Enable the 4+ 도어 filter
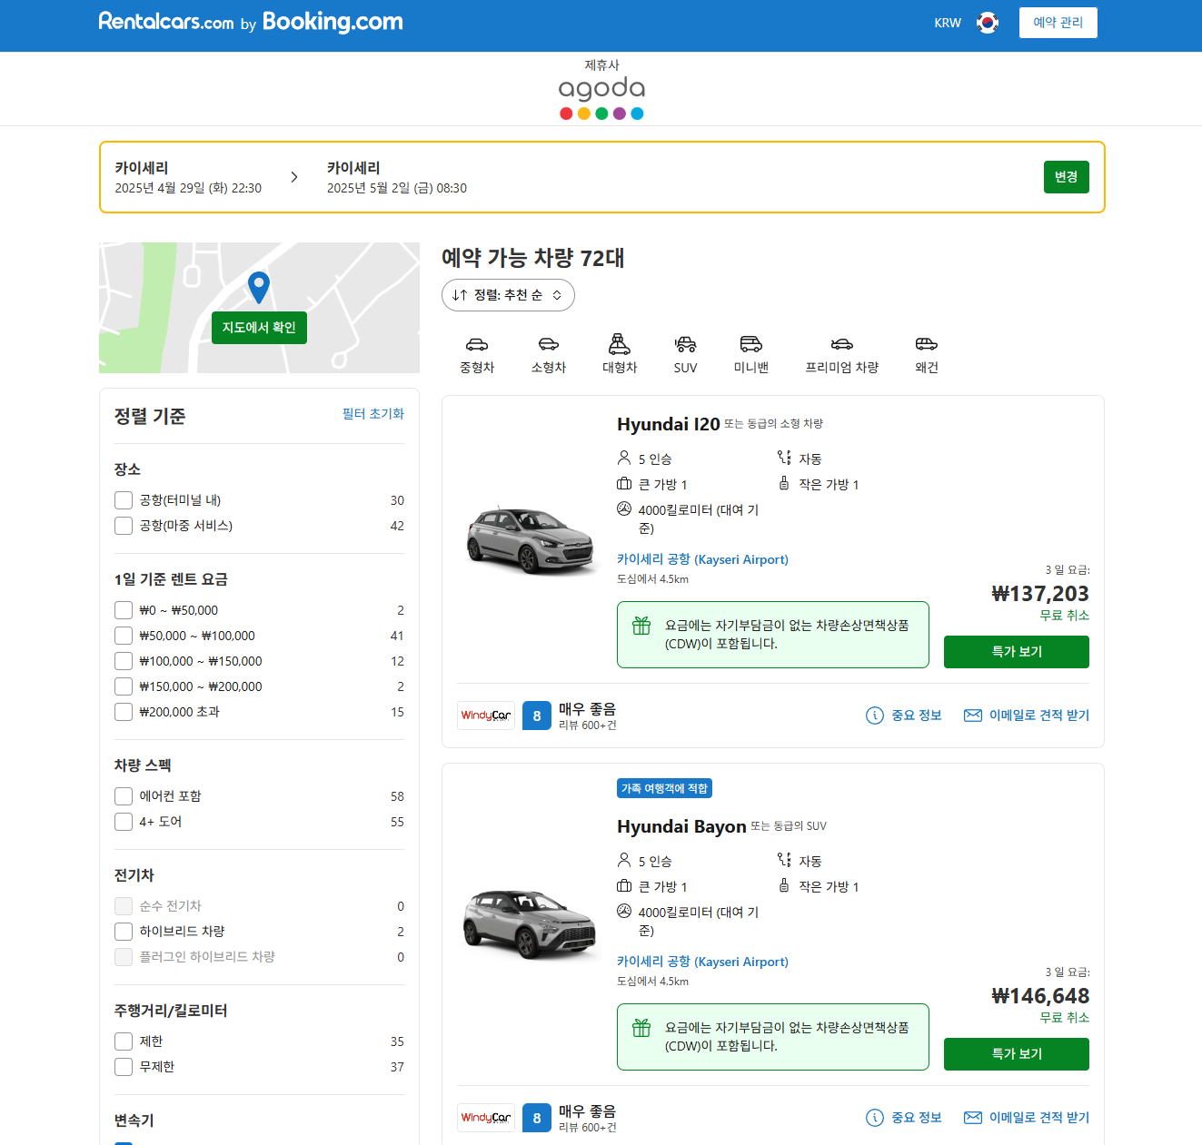The image size is (1202, 1145). (124, 822)
